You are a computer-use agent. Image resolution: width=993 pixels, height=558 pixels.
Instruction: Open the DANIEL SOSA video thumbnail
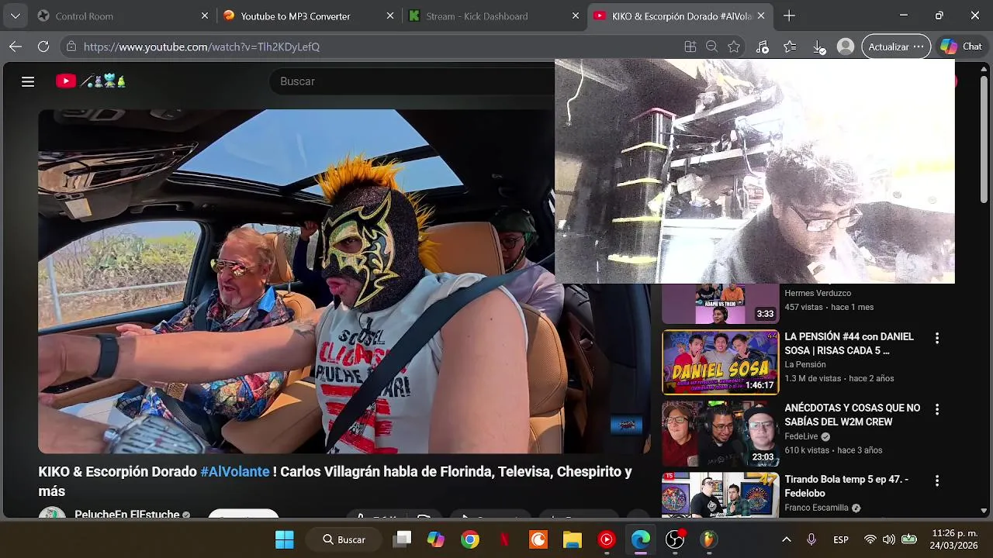click(720, 362)
